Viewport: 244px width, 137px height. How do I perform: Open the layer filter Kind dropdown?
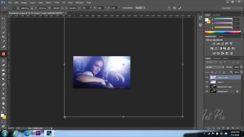[211, 62]
